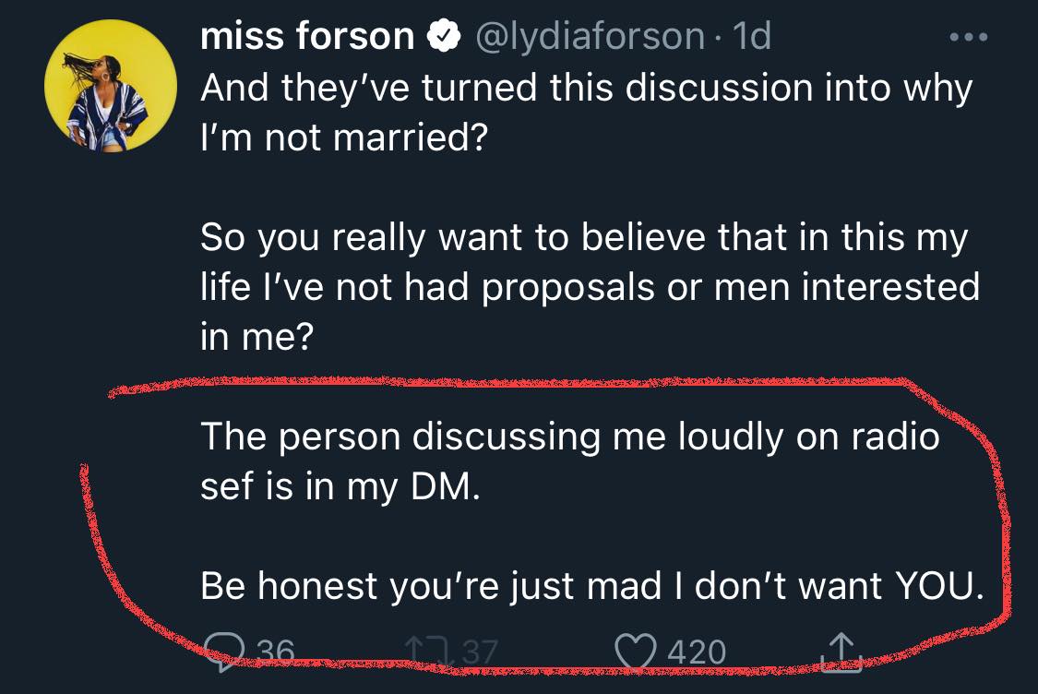
Task: Open the @lydiaforson handle link
Action: click(x=590, y=36)
